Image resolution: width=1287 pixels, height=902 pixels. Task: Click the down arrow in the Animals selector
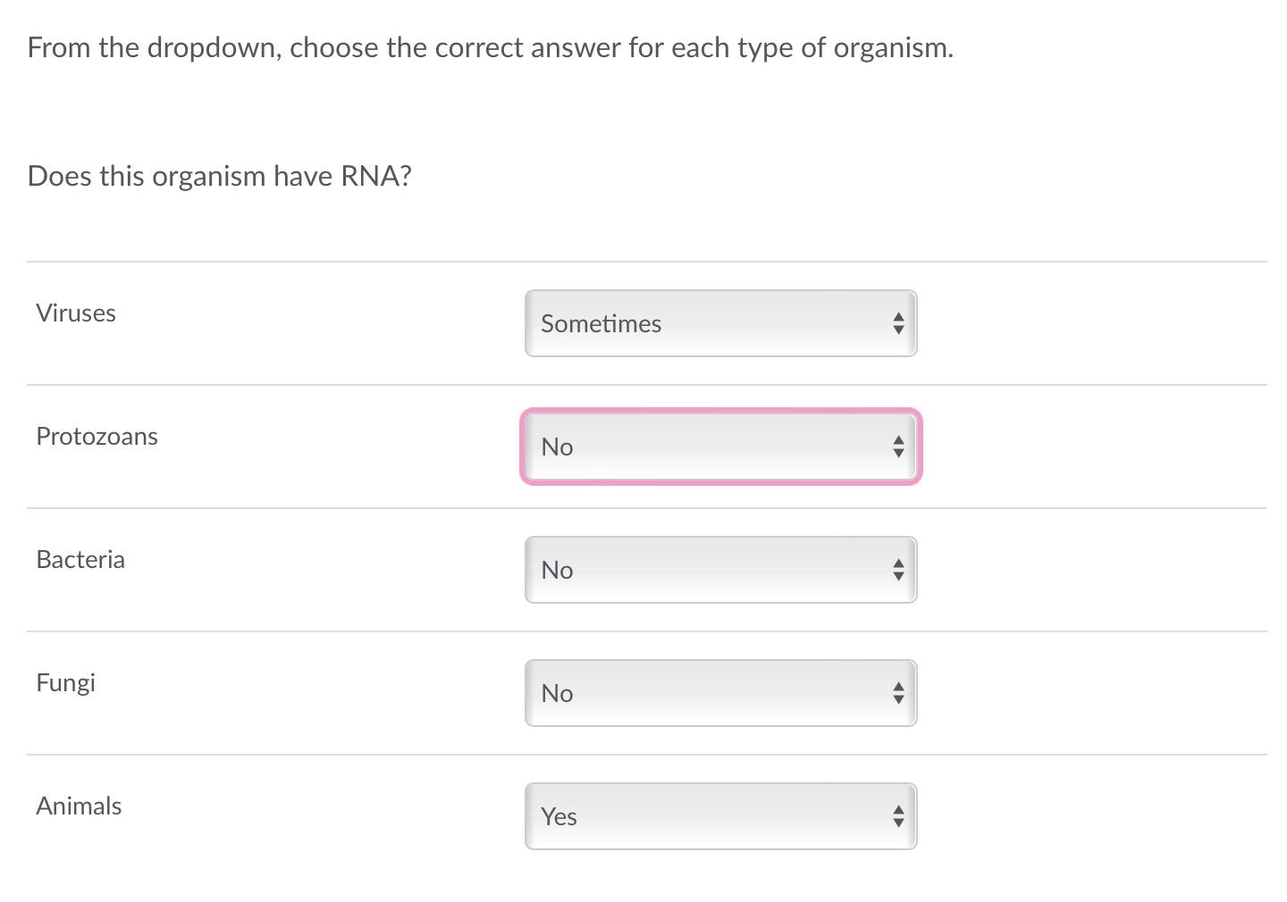[x=898, y=823]
